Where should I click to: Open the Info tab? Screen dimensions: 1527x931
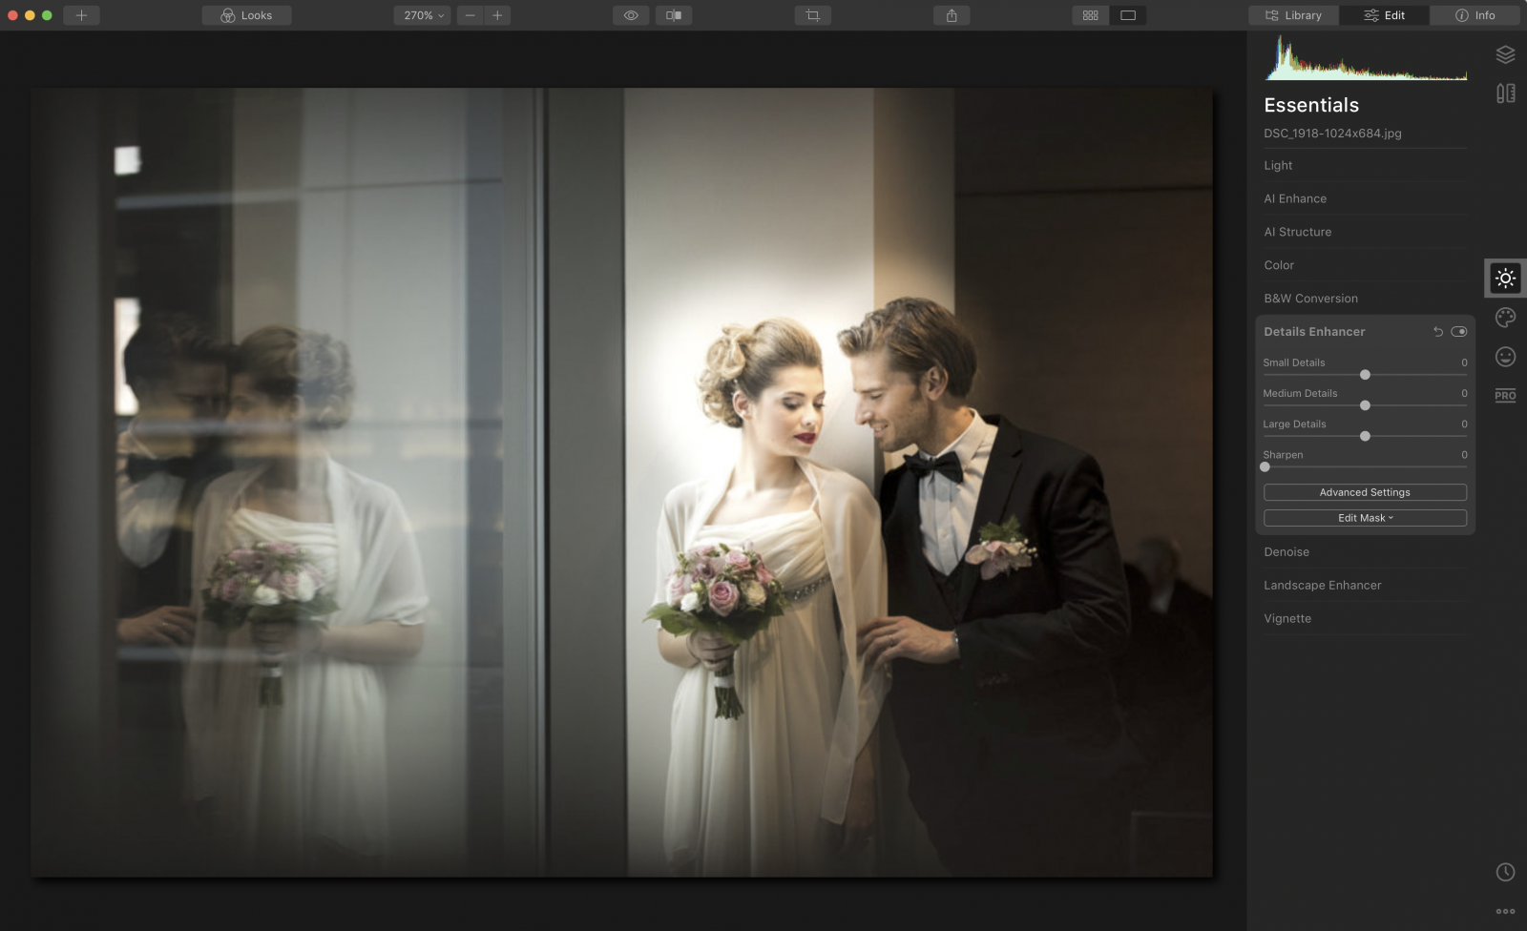tap(1475, 15)
